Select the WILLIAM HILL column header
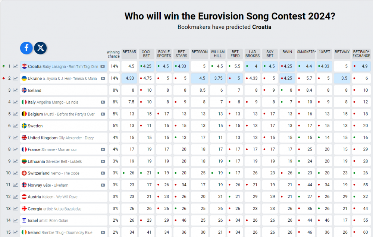This screenshot has height=237, width=373. (218, 54)
